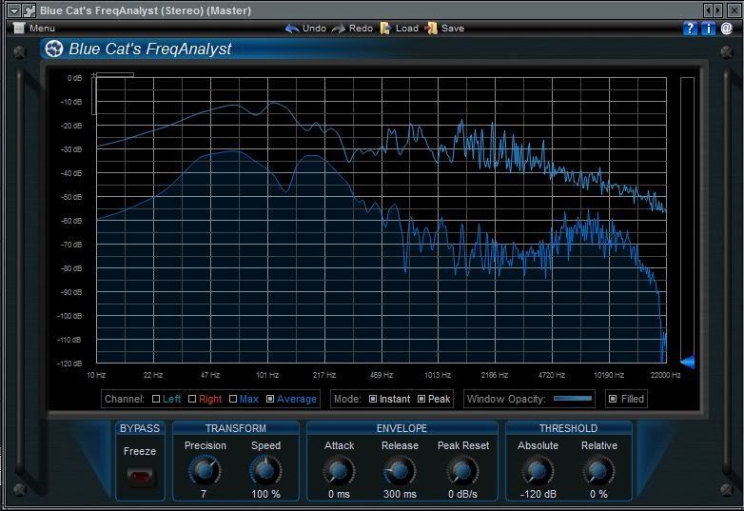Click the Load text label

[x=406, y=29]
